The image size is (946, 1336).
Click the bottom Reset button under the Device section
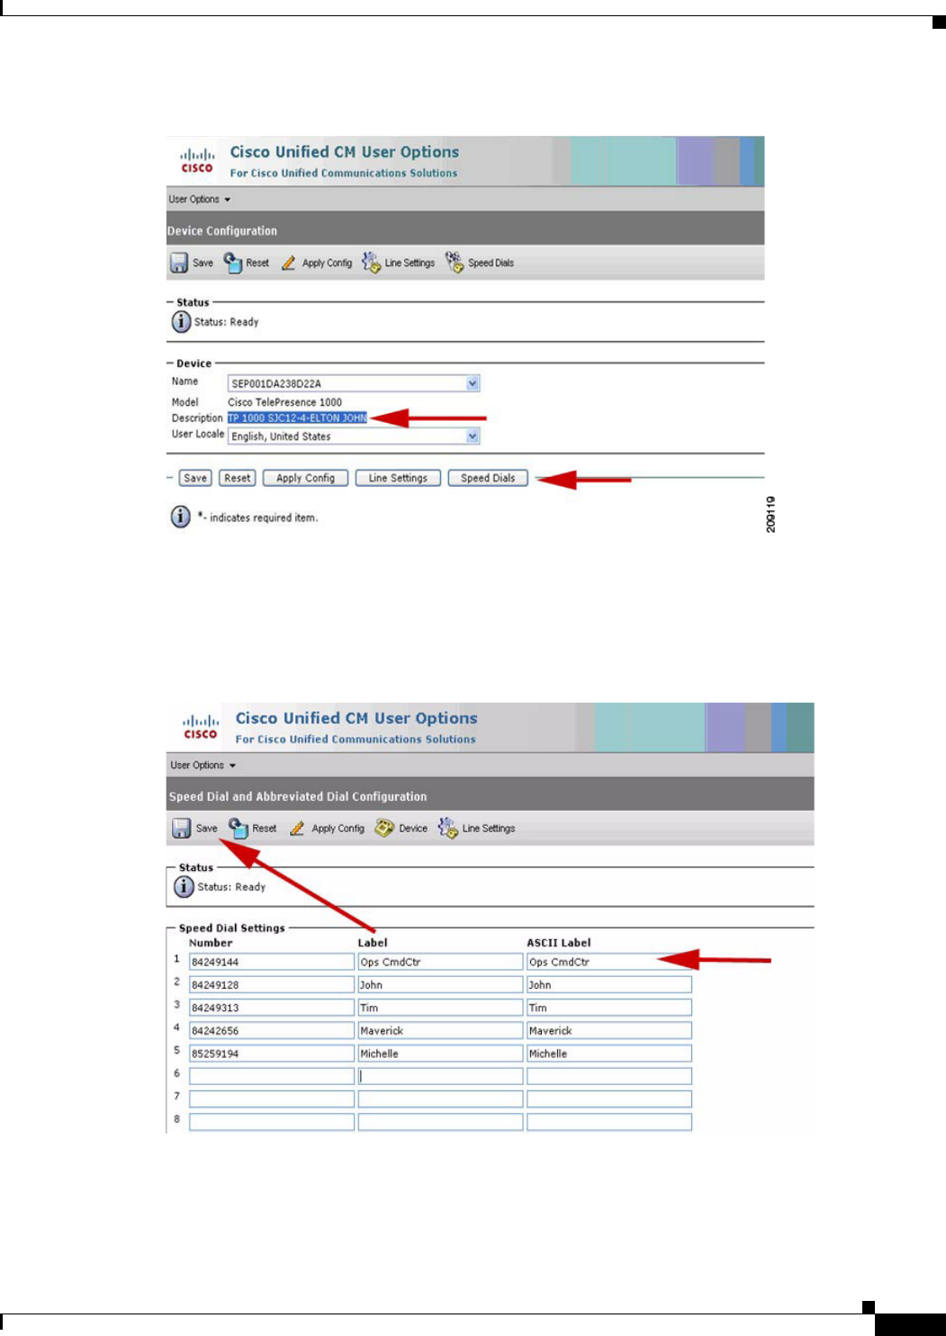pyautogui.click(x=238, y=479)
